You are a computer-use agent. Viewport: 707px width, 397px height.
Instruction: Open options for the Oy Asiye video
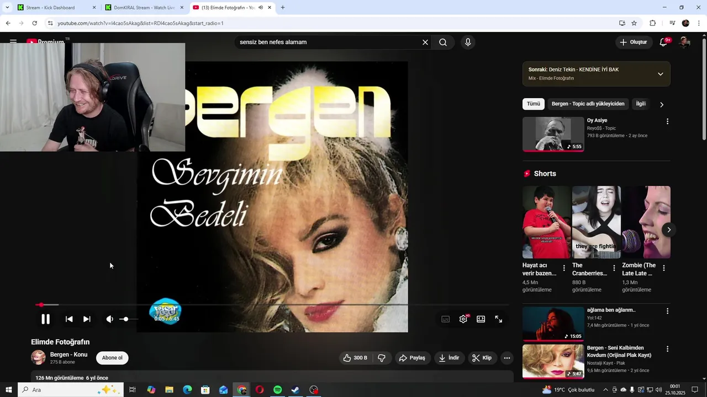tap(667, 121)
